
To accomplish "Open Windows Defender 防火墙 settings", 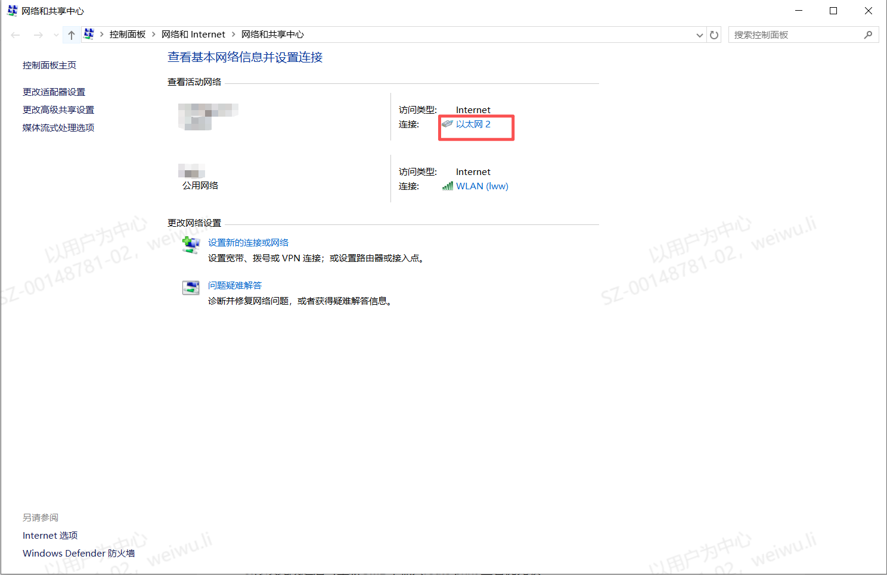I will (x=78, y=553).
